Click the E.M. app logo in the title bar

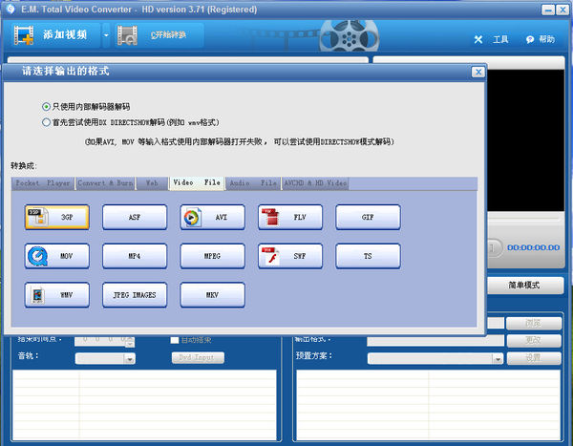11,9
